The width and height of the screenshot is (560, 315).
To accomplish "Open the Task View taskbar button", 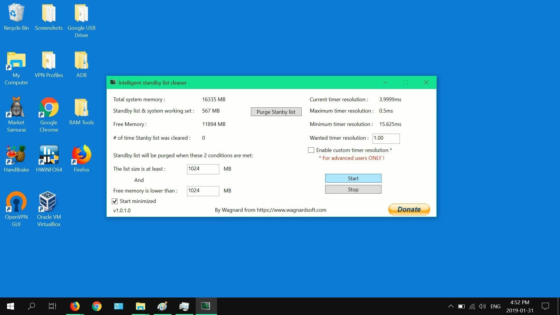I will [x=52, y=306].
